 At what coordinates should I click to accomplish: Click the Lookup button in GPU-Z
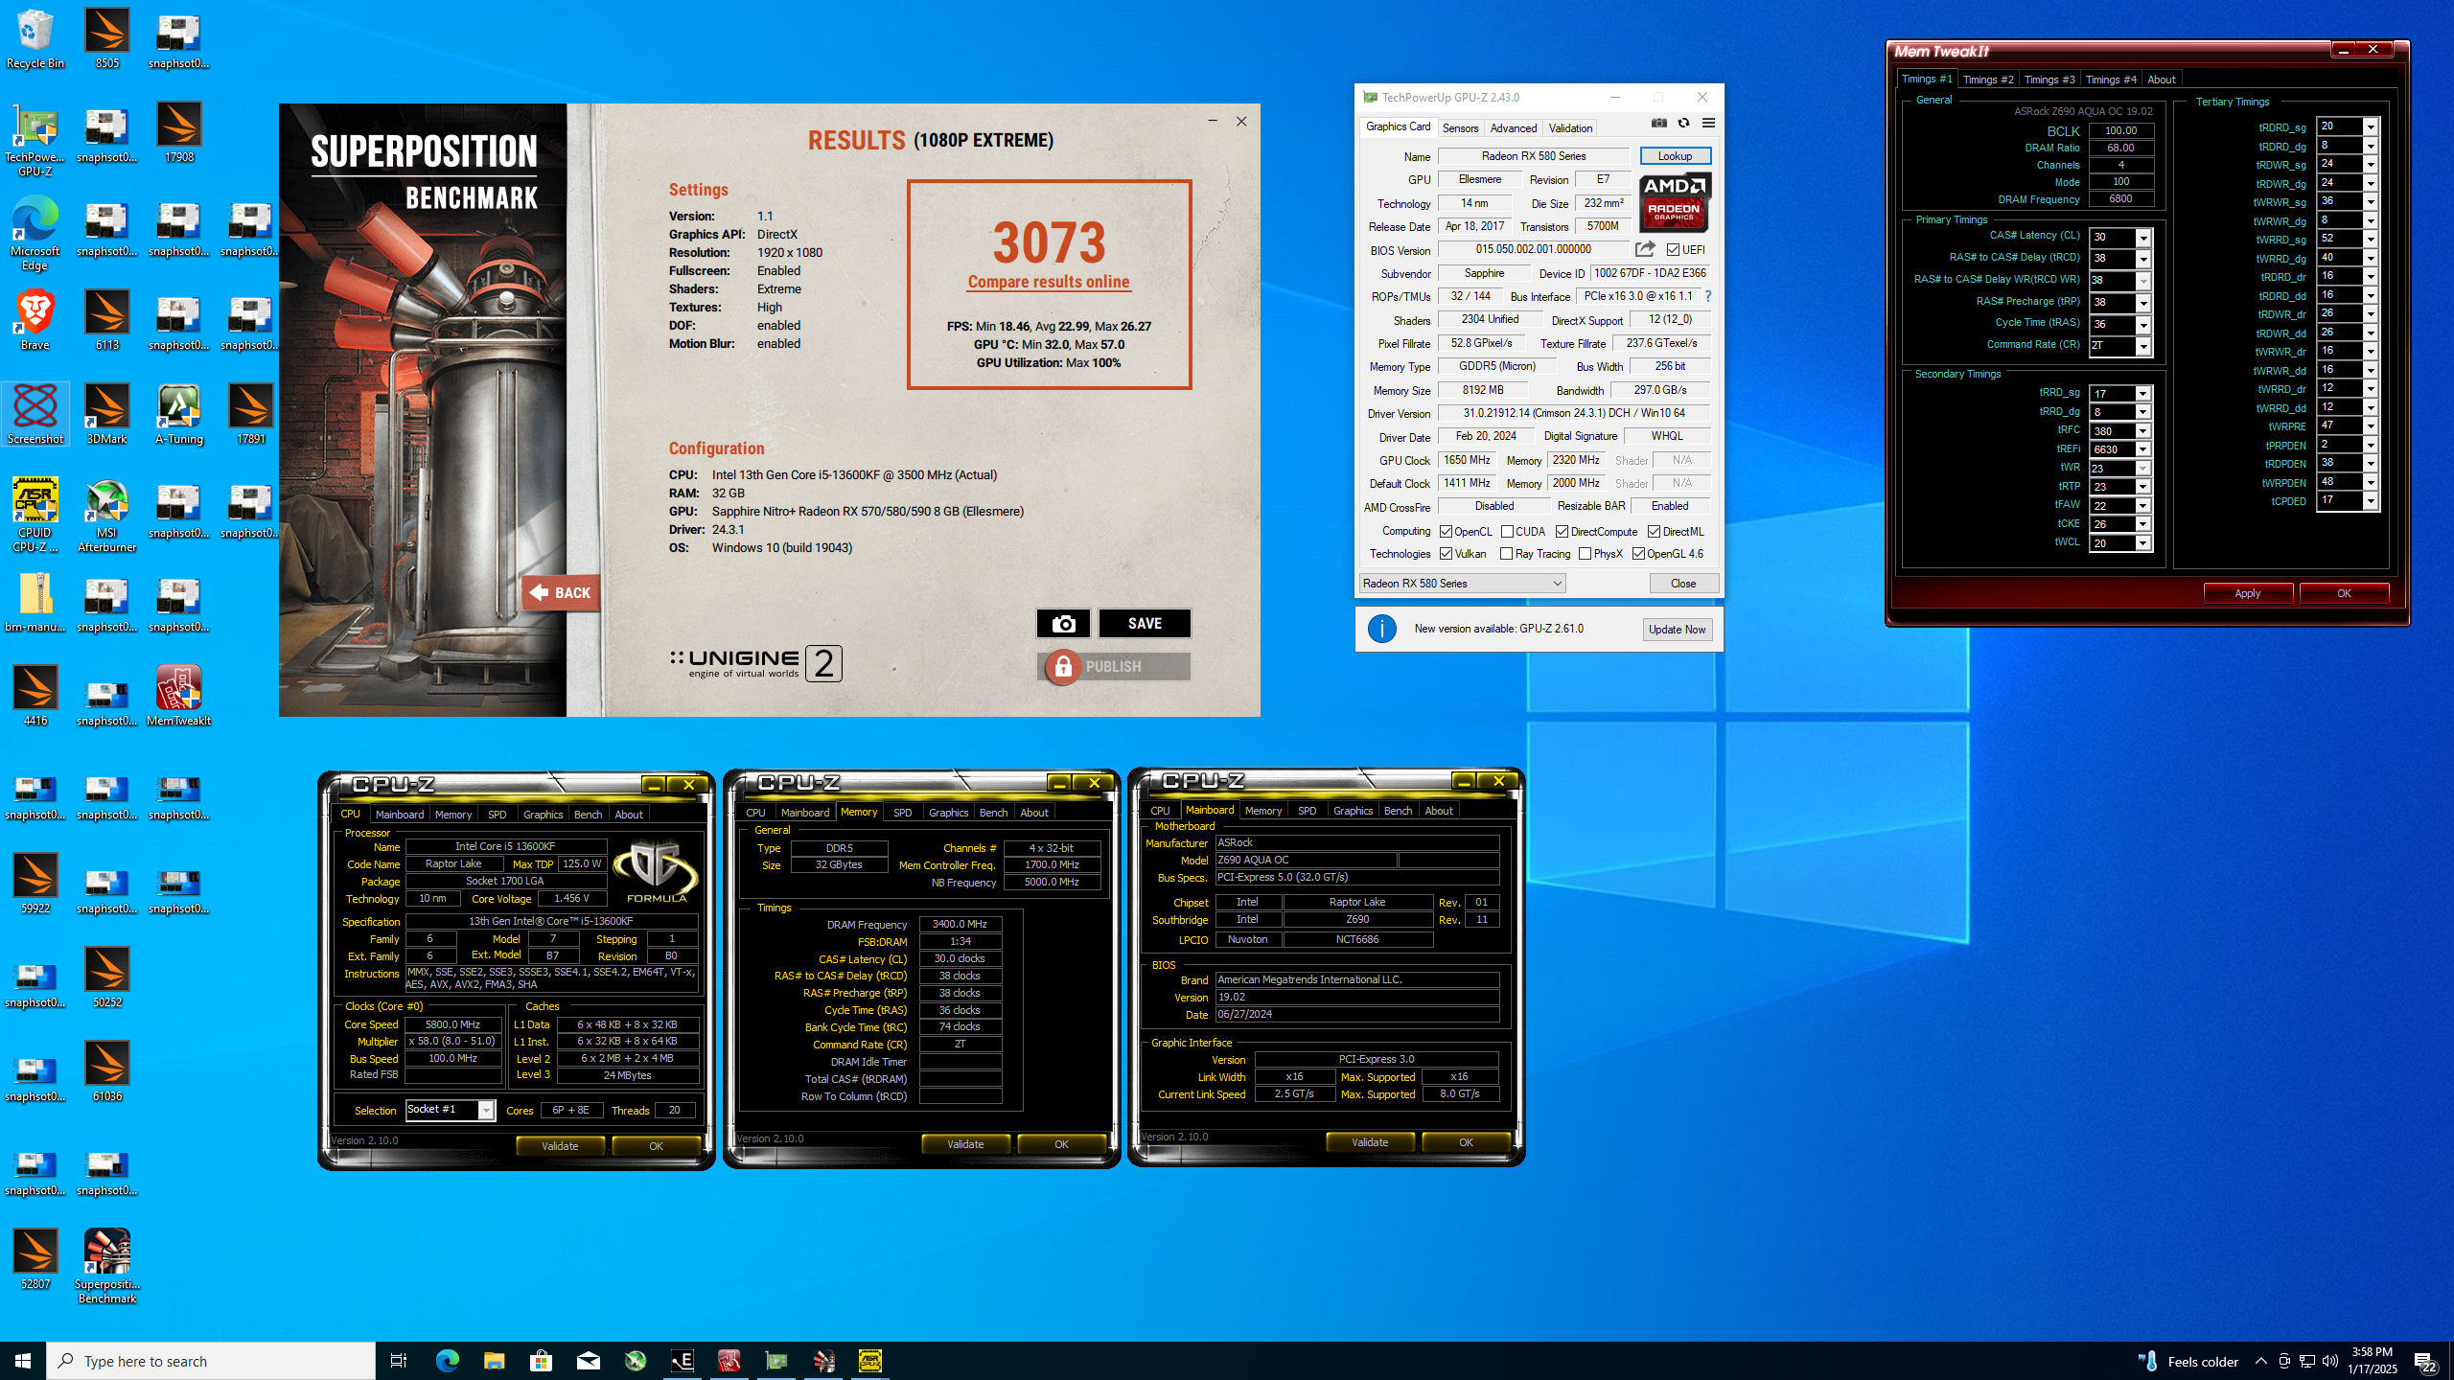coord(1675,156)
